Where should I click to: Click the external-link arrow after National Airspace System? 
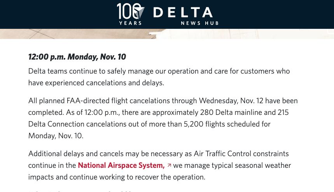pos(169,166)
